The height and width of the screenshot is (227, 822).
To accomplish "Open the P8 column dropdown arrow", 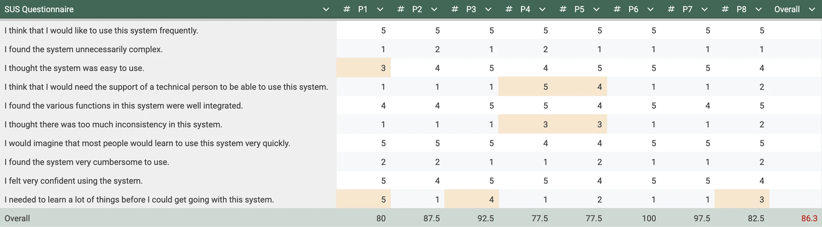I will (758, 10).
